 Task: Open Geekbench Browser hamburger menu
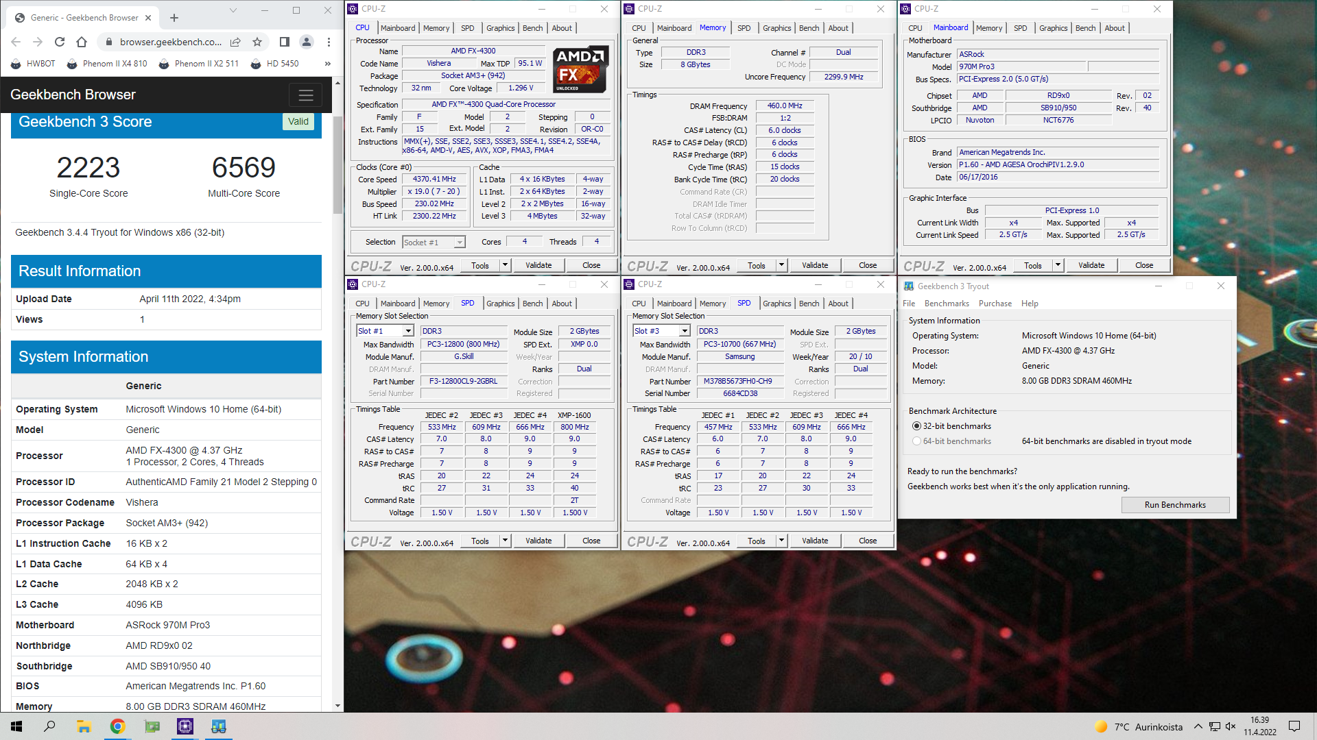click(306, 95)
